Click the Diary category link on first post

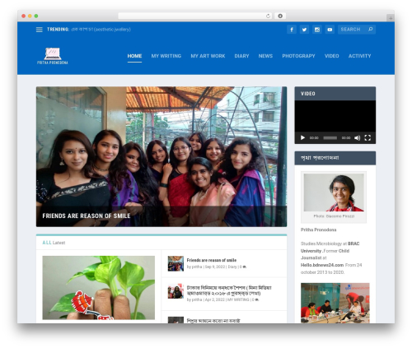pos(232,267)
